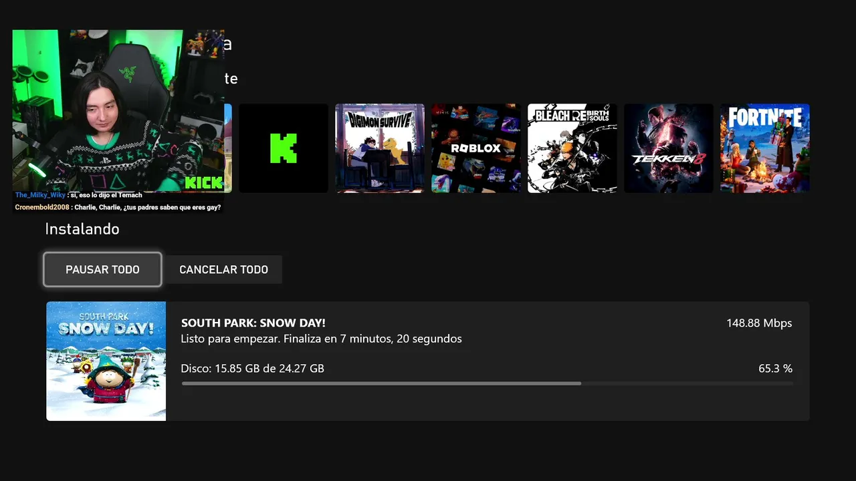Click the Disco: 15.85 GB de 24.27 GB text
Screen dimensions: 856x481
click(x=253, y=368)
